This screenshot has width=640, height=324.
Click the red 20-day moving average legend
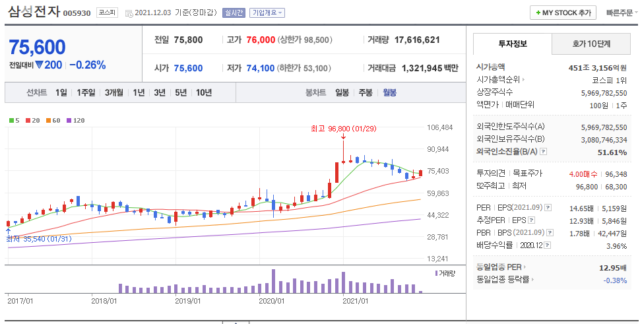(x=32, y=120)
